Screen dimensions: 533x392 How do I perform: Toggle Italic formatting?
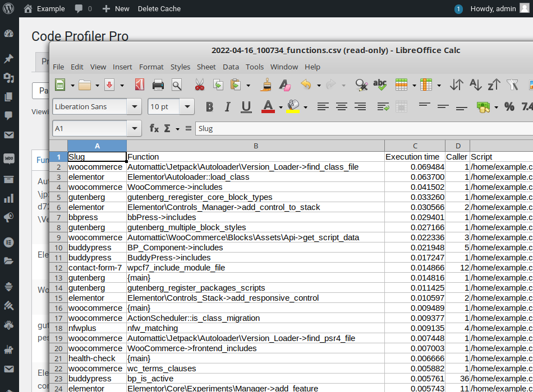(227, 107)
